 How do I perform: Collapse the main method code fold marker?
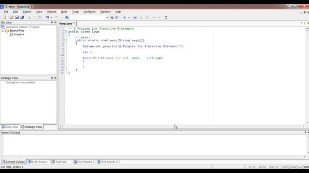[x=66, y=40]
